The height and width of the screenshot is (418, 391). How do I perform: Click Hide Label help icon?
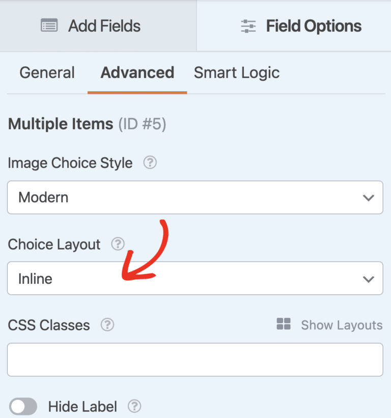[x=134, y=406]
